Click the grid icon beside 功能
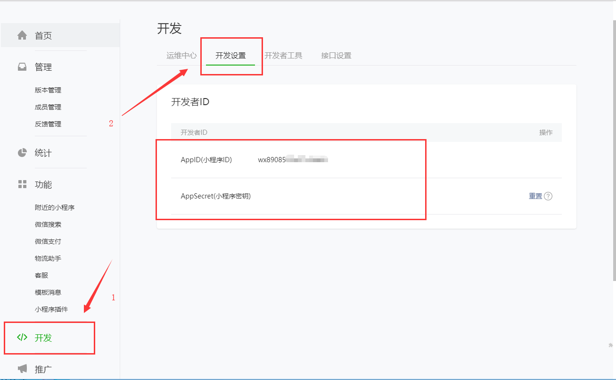The height and width of the screenshot is (380, 616). [x=22, y=184]
